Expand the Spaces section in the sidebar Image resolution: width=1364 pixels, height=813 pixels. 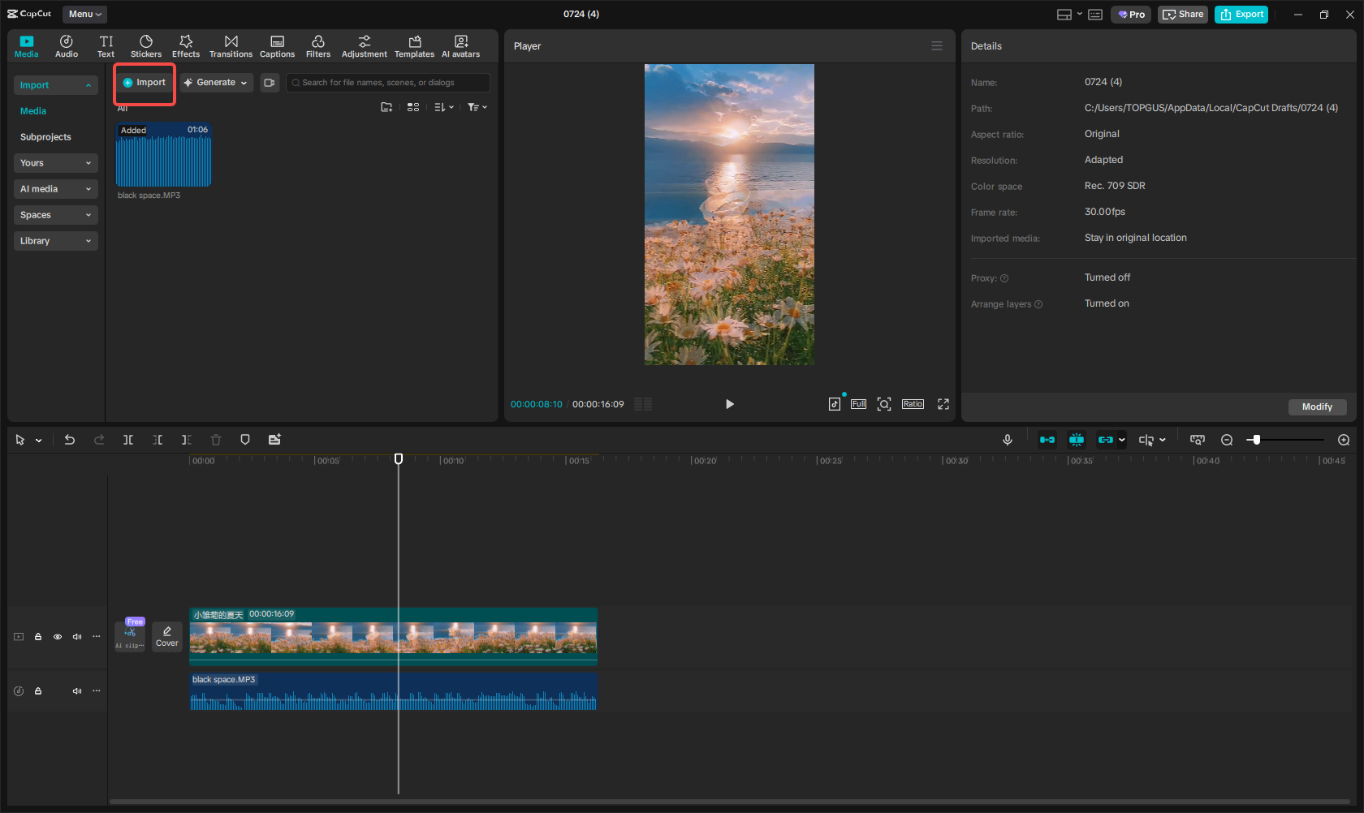(x=55, y=214)
